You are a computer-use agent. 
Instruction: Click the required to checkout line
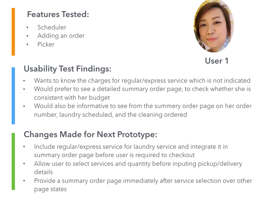click(114, 155)
